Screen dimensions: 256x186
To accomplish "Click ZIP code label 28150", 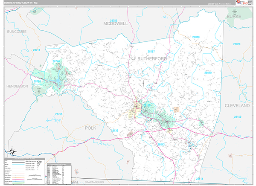I will click(x=238, y=117).
